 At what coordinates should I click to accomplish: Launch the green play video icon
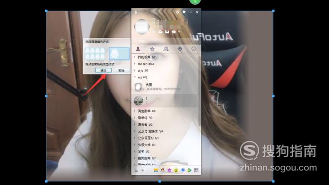(189, 170)
